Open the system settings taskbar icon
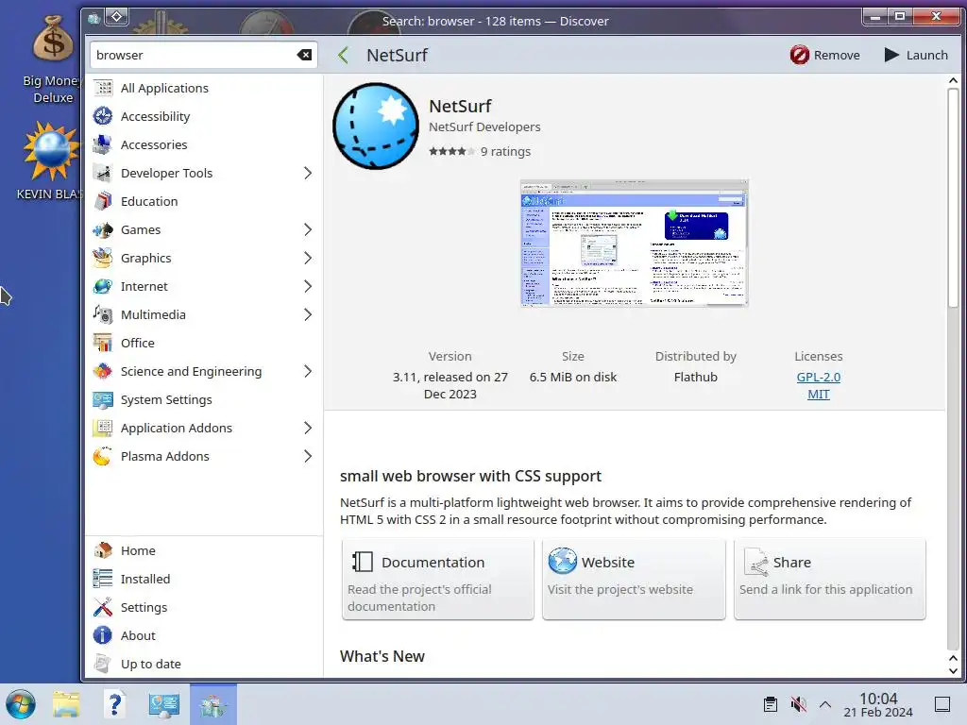Image resolution: width=967 pixels, height=725 pixels. [163, 704]
